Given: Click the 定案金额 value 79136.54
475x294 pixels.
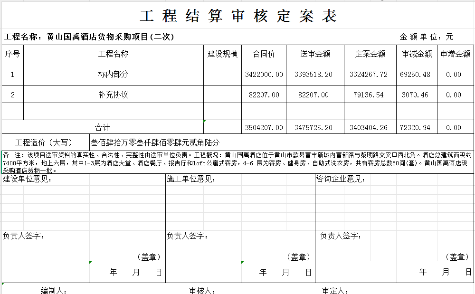Looking at the screenshot, I should pos(370,95).
